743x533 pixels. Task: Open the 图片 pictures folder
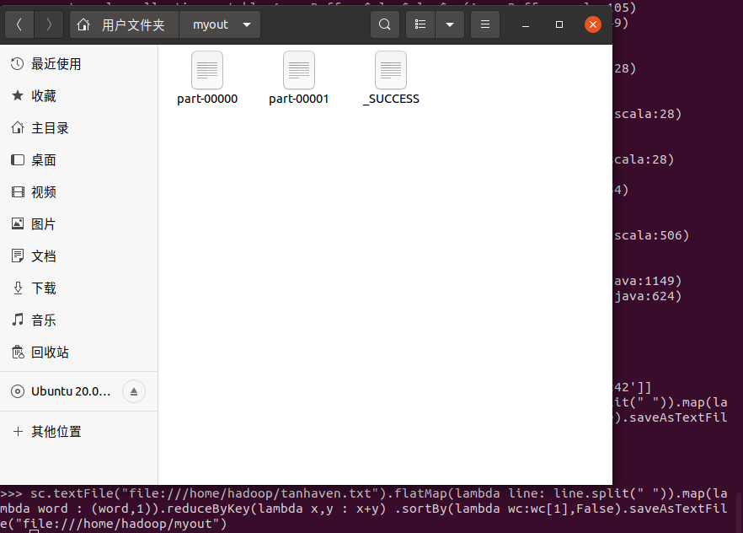(78, 223)
